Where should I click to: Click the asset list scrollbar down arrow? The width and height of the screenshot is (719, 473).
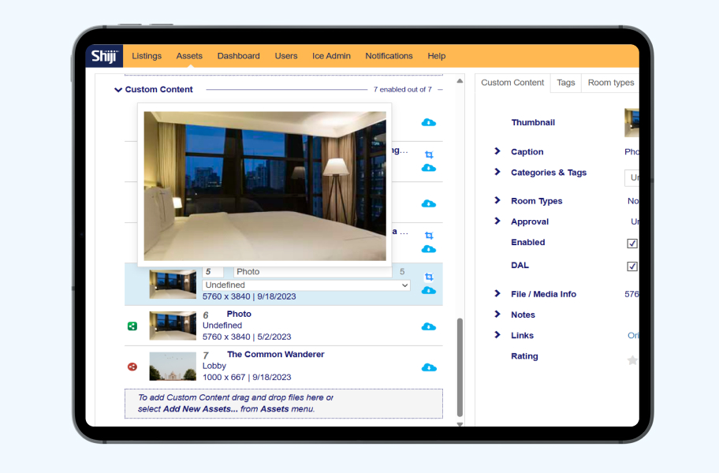[460, 424]
